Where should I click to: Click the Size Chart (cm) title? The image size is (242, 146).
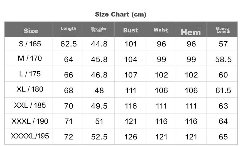[x=120, y=14]
